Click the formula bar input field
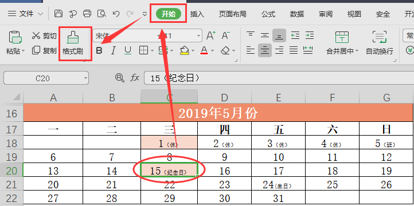The height and width of the screenshot is (206, 414). [x=279, y=78]
